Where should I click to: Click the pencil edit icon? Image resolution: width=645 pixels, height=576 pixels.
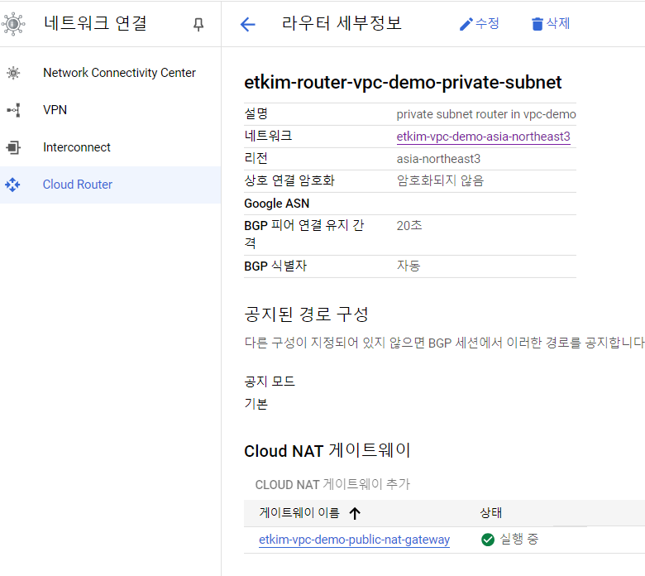click(x=466, y=24)
